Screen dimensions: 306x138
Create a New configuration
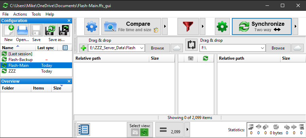8,30
